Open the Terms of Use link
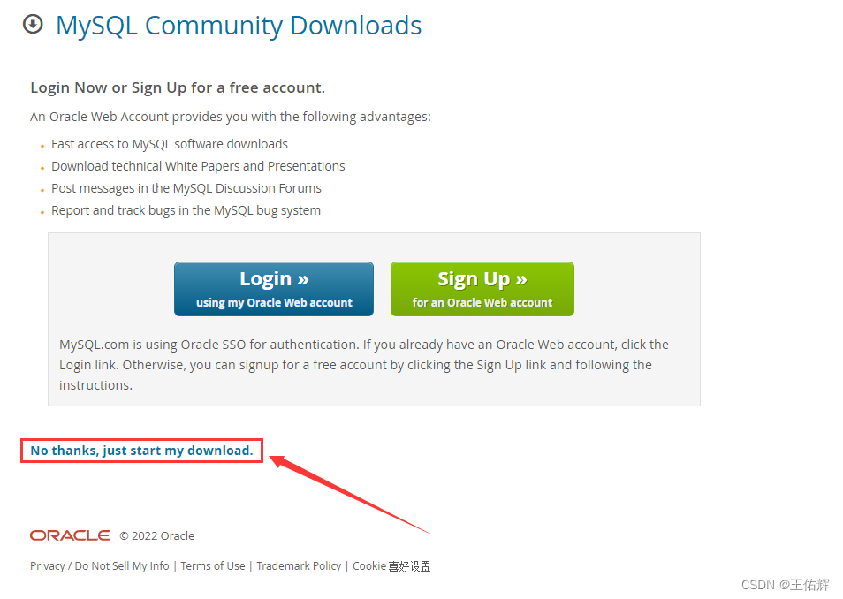 pos(213,566)
